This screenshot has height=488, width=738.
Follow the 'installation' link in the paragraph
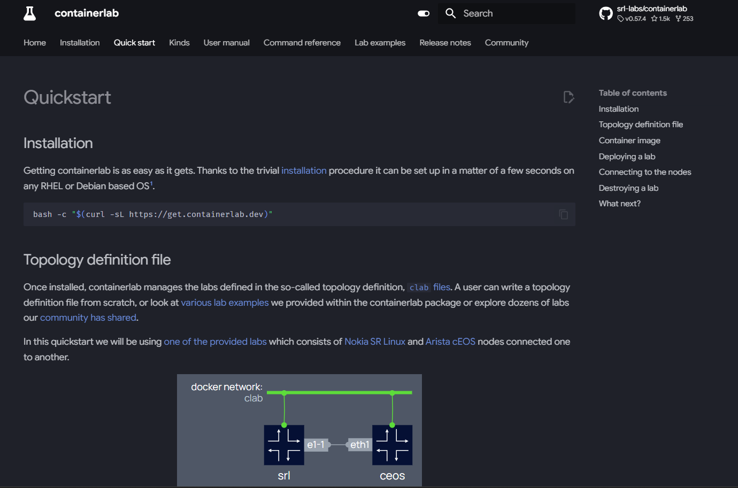pyautogui.click(x=304, y=171)
